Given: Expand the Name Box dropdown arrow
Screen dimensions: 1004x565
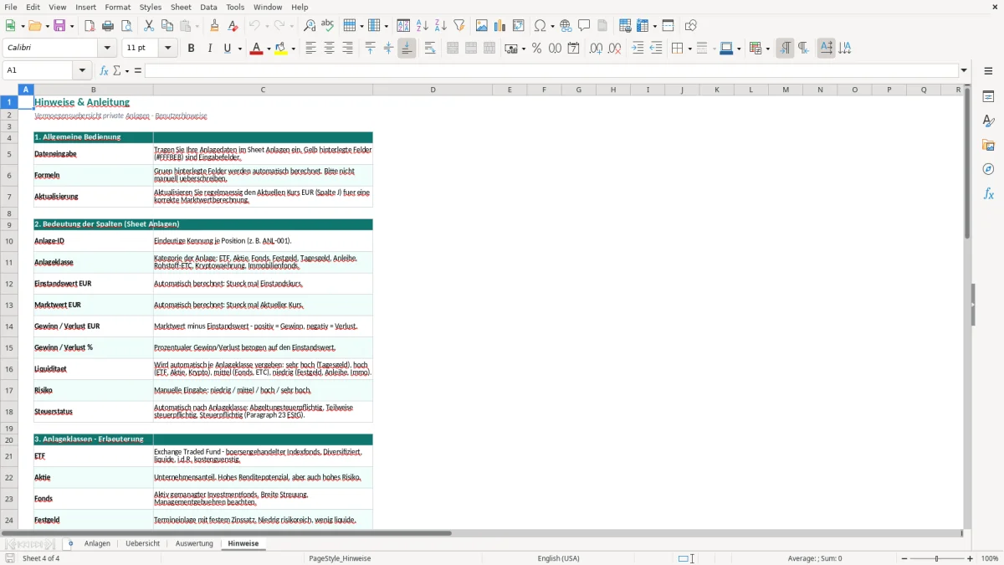Looking at the screenshot, I should [x=83, y=70].
